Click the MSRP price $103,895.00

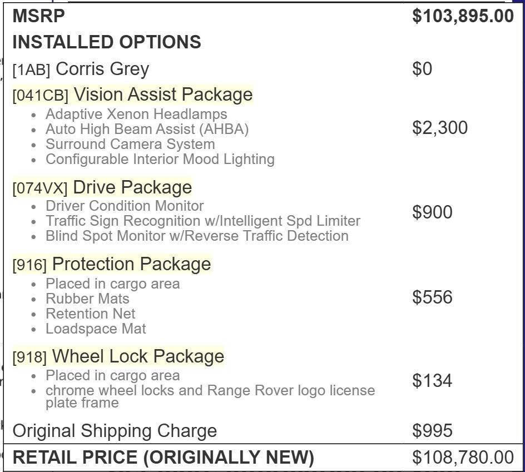(x=463, y=16)
